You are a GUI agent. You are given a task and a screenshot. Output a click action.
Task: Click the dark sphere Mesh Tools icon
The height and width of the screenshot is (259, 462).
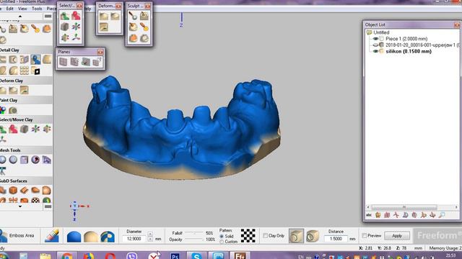coord(35,160)
